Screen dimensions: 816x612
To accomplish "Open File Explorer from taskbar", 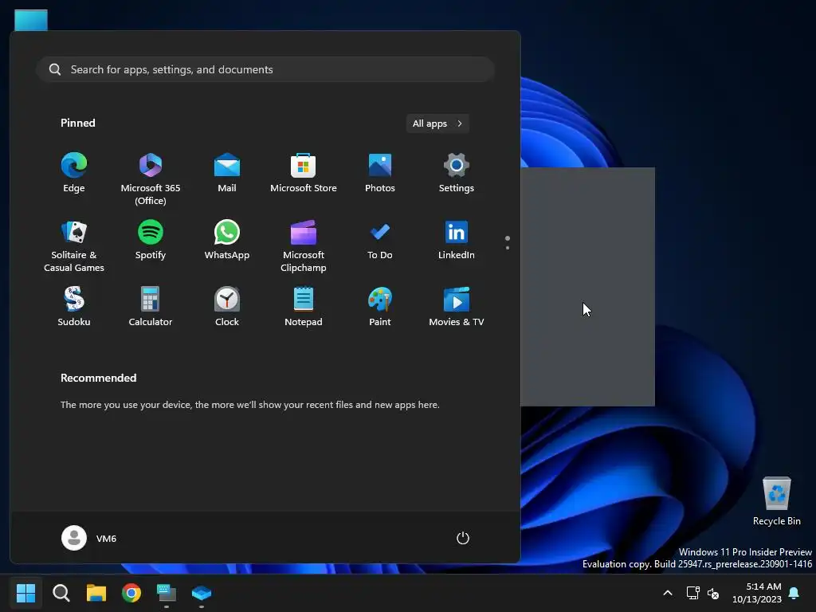I will pos(96,593).
